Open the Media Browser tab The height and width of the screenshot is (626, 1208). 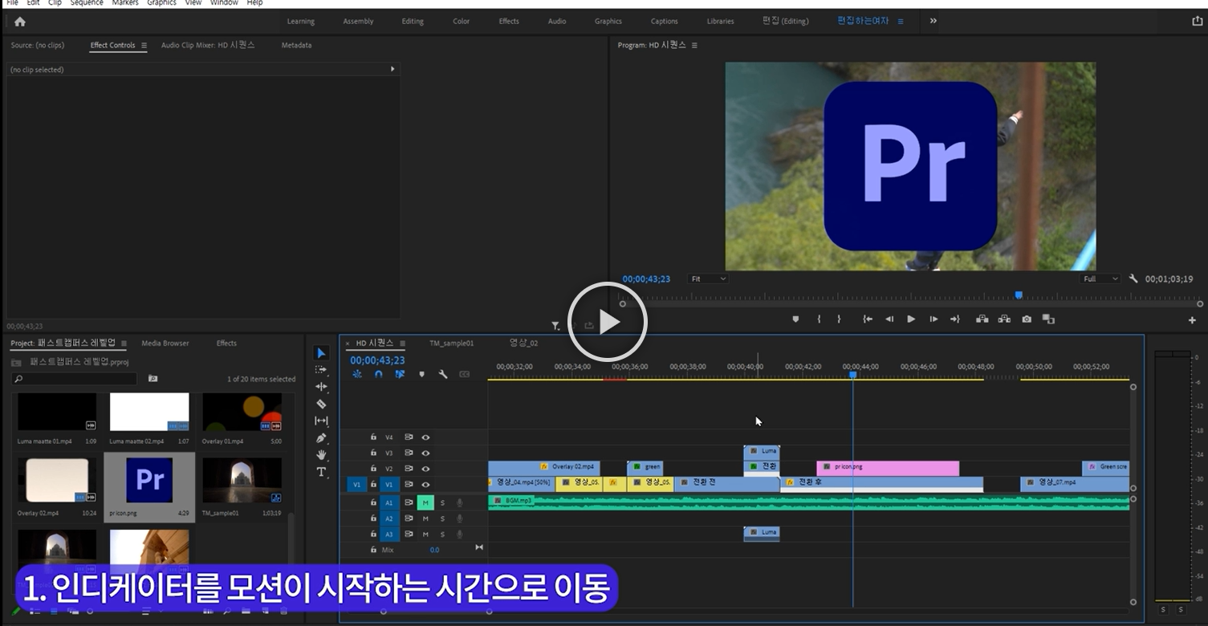tap(165, 343)
